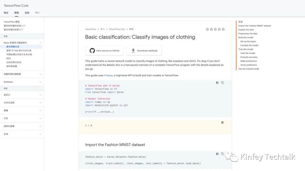
Task: Open the 回归 tutorial in the sidebar
Action: point(8,58)
